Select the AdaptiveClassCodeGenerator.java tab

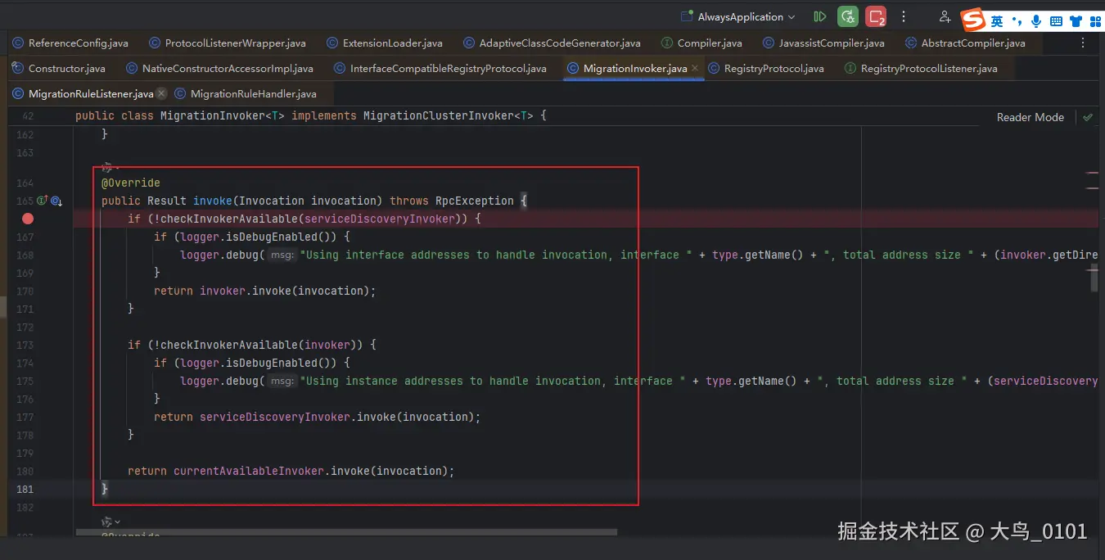pyautogui.click(x=552, y=43)
